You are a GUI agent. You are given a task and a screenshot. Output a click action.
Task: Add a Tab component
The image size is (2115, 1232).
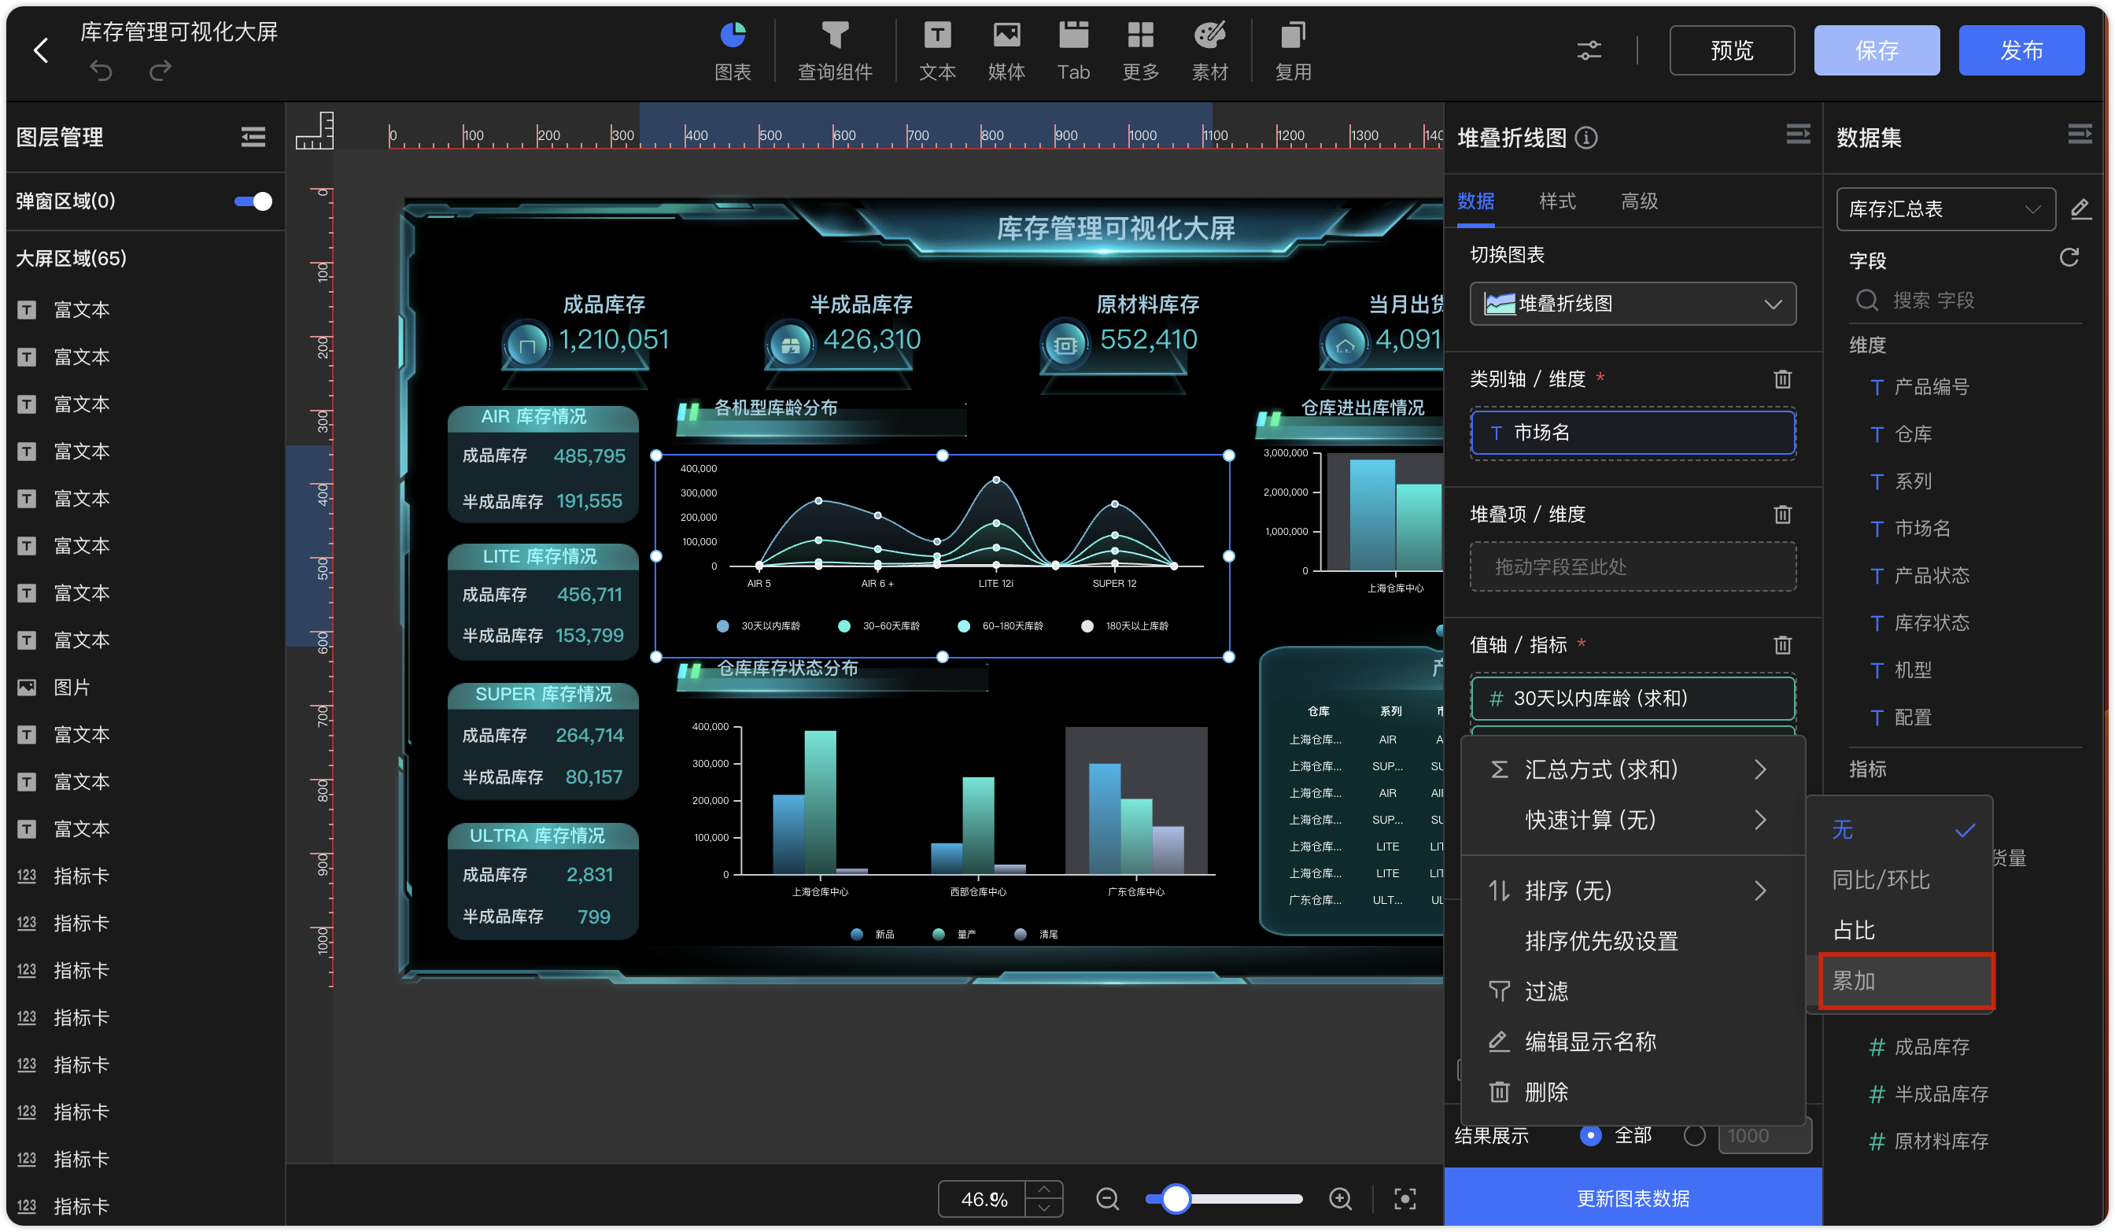coord(1072,50)
